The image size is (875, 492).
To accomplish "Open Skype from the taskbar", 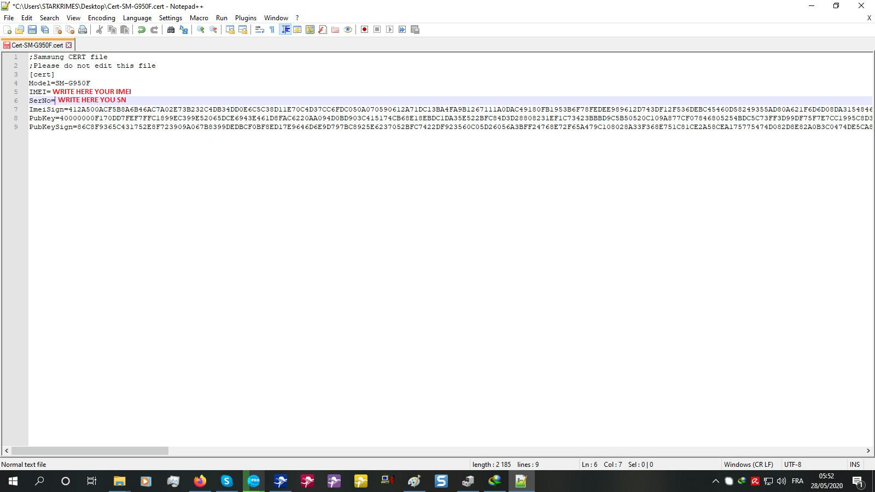I will coord(226,481).
